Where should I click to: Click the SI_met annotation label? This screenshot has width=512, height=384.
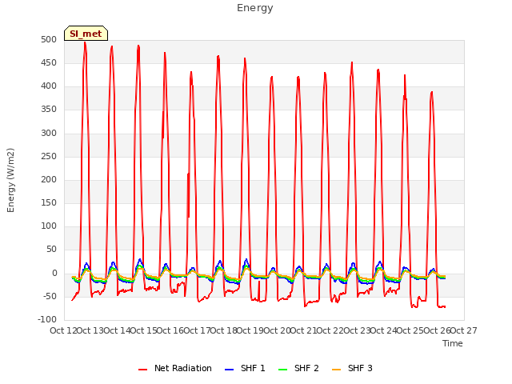tap(86, 34)
